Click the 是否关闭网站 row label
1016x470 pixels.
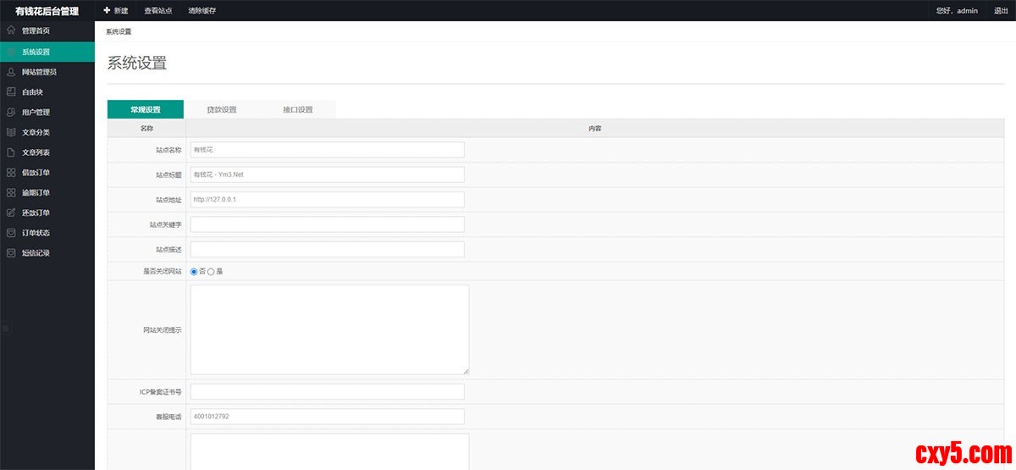pyautogui.click(x=162, y=272)
